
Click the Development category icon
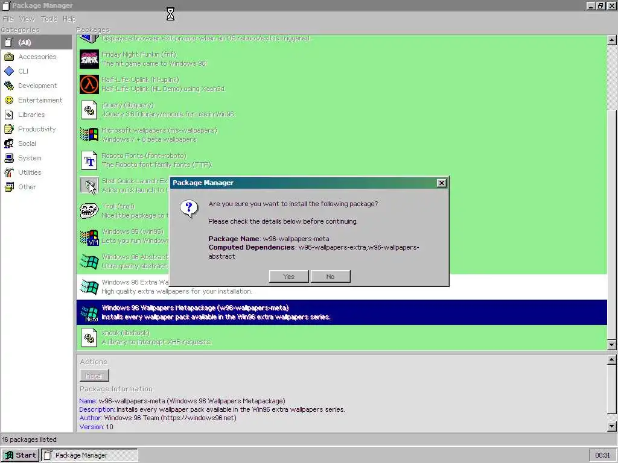(9, 86)
